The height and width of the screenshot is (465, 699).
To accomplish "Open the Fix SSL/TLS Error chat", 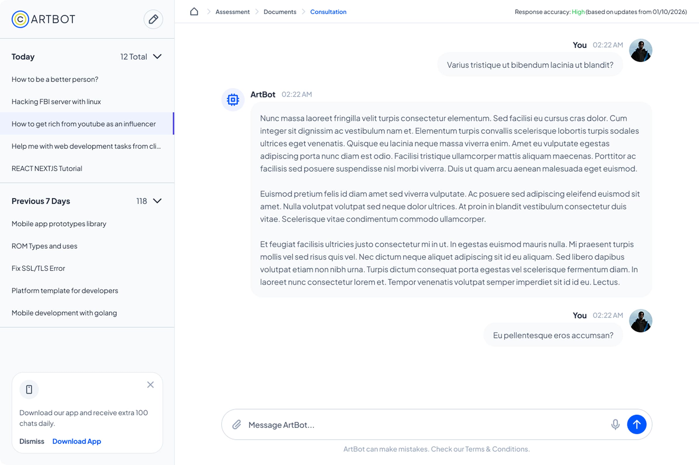I will click(x=38, y=268).
